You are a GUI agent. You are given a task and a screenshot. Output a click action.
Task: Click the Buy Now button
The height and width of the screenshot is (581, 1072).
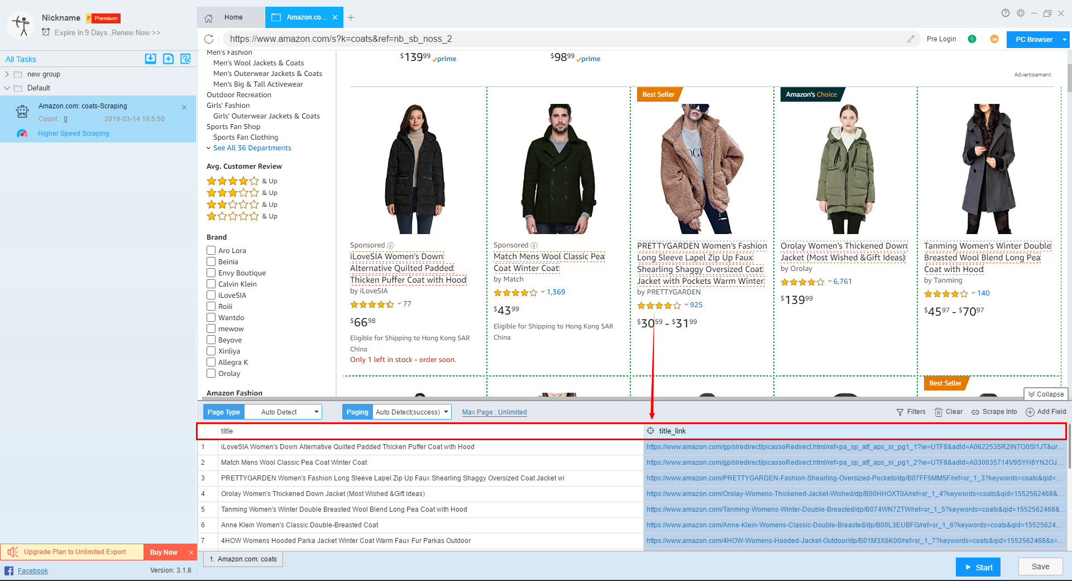(x=164, y=553)
